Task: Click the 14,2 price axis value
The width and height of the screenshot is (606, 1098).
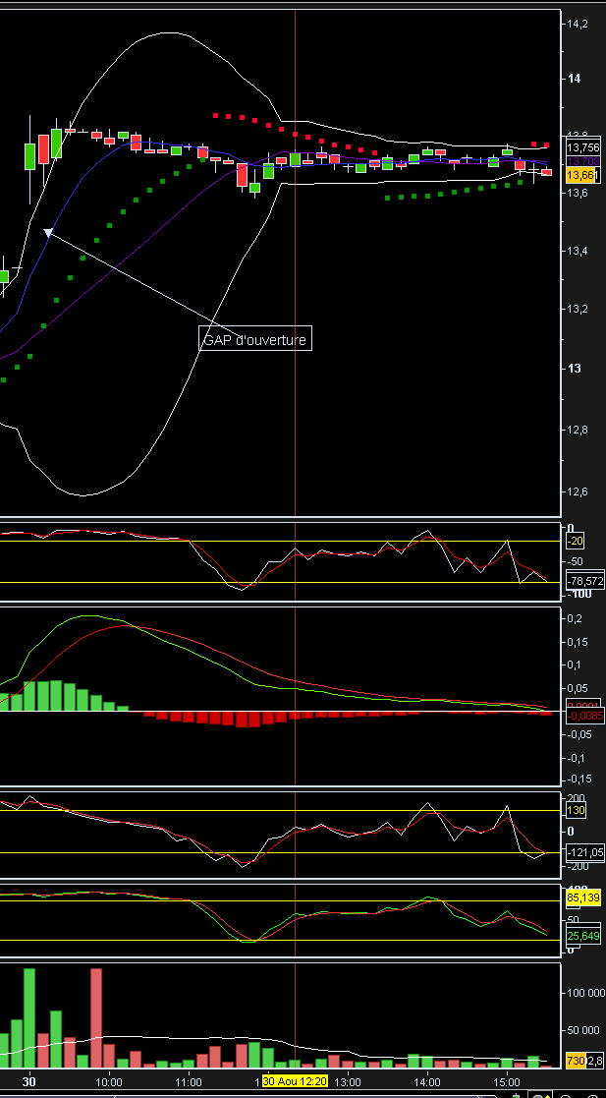Action: (578, 24)
